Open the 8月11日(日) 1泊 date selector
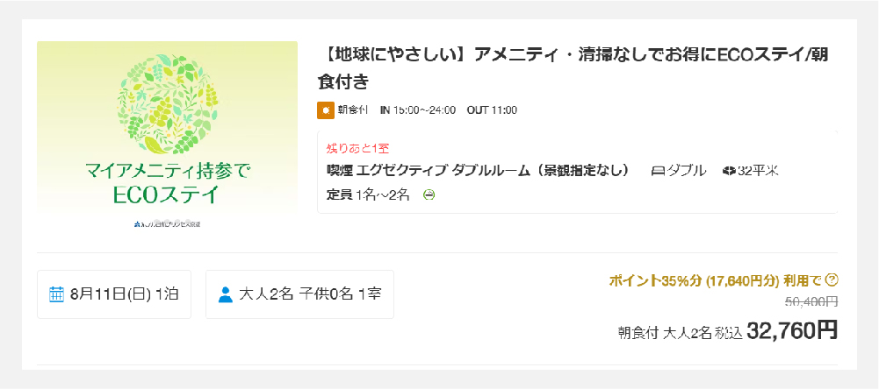The width and height of the screenshot is (879, 389). pos(114,294)
